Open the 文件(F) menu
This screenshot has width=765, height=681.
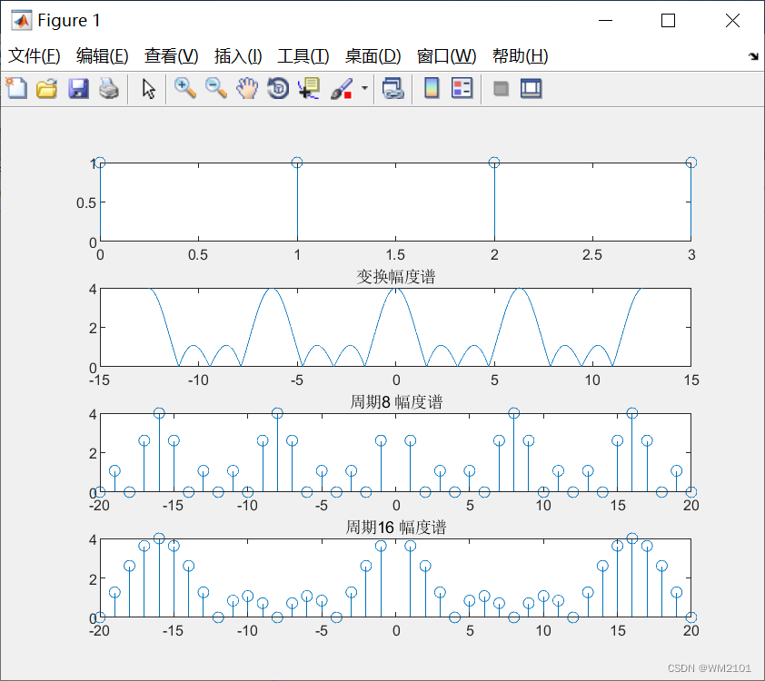[35, 56]
